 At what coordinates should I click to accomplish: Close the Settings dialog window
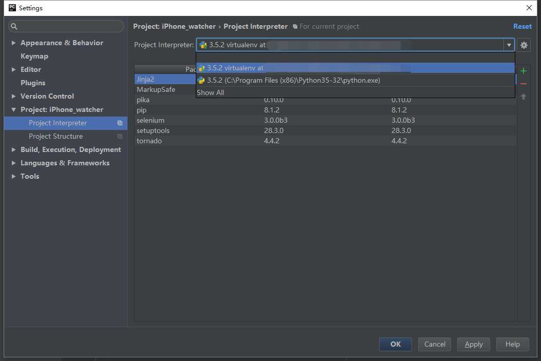529,8
